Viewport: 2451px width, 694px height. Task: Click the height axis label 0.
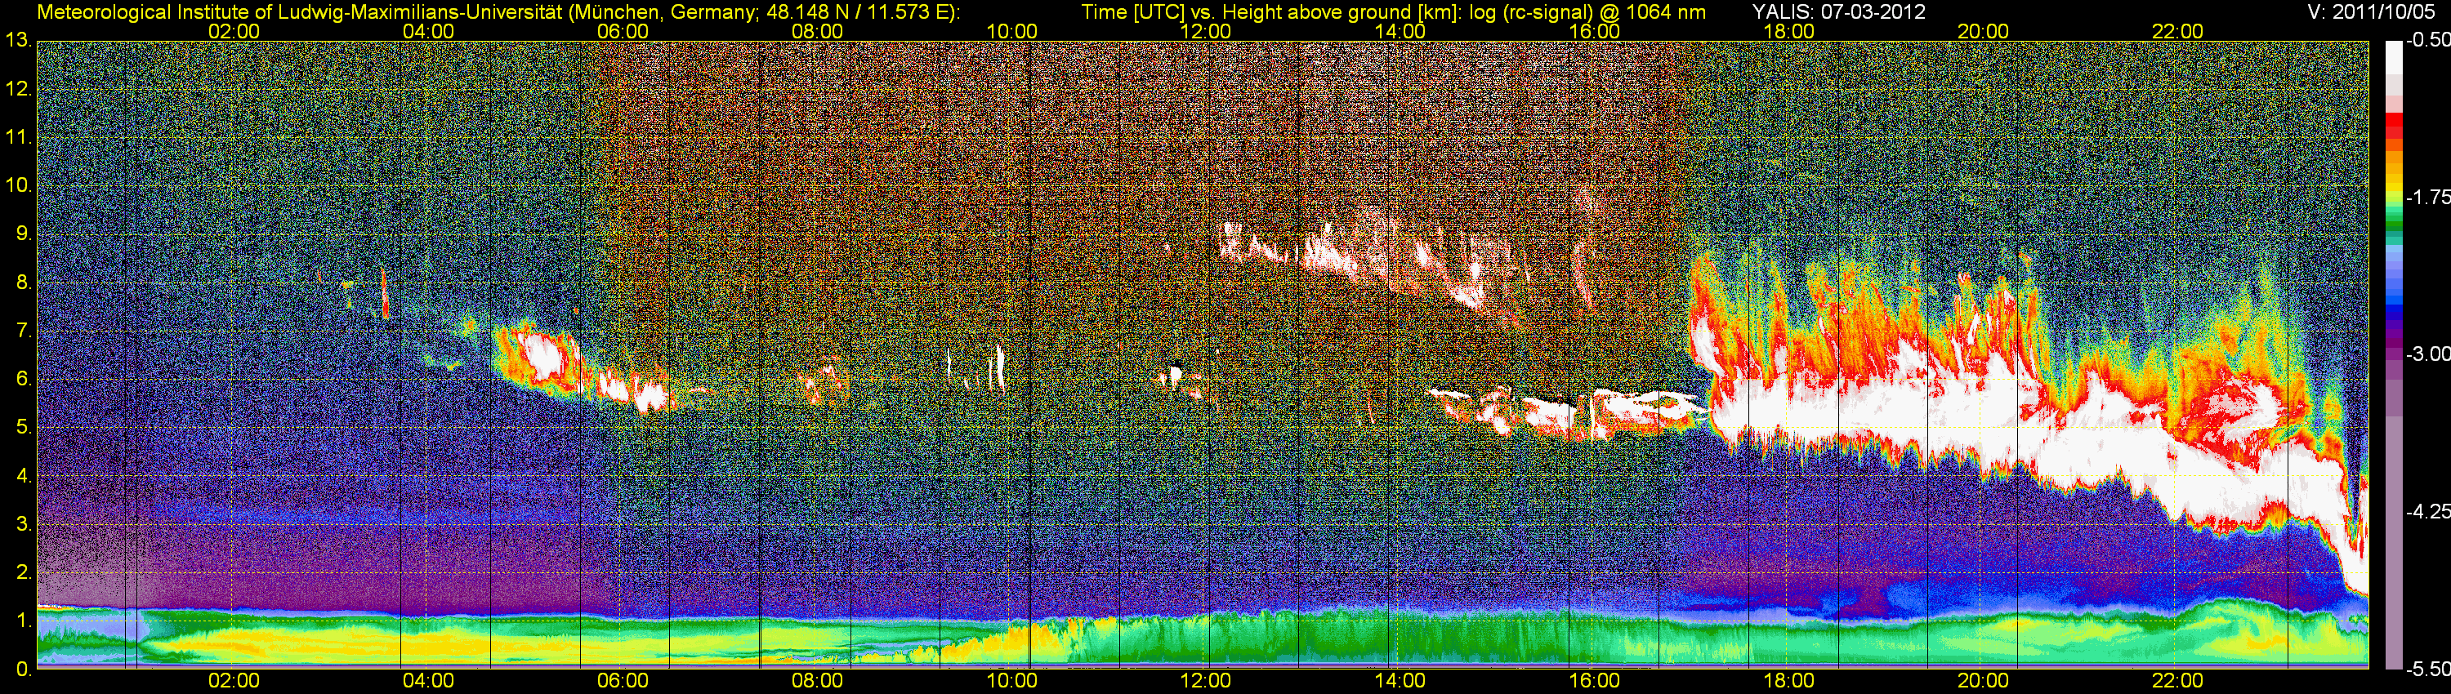coord(24,670)
